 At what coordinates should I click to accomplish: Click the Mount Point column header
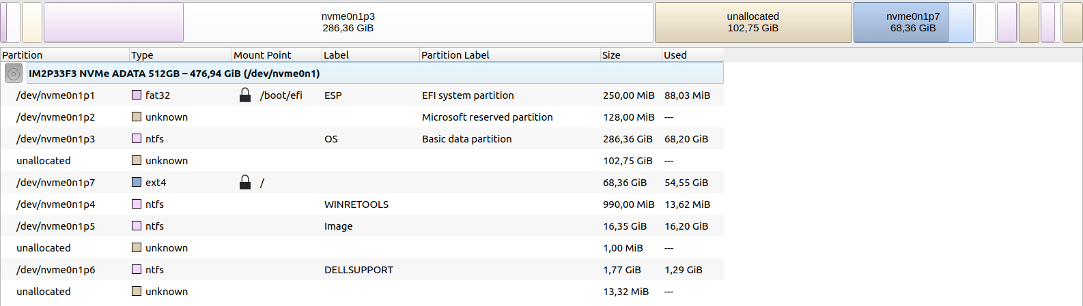[x=277, y=55]
